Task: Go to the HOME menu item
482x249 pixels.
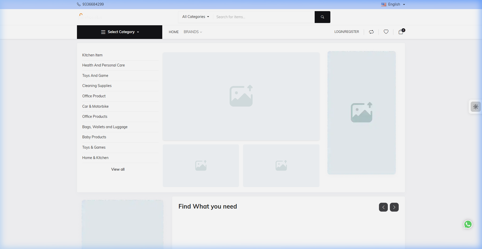Action: [x=174, y=32]
